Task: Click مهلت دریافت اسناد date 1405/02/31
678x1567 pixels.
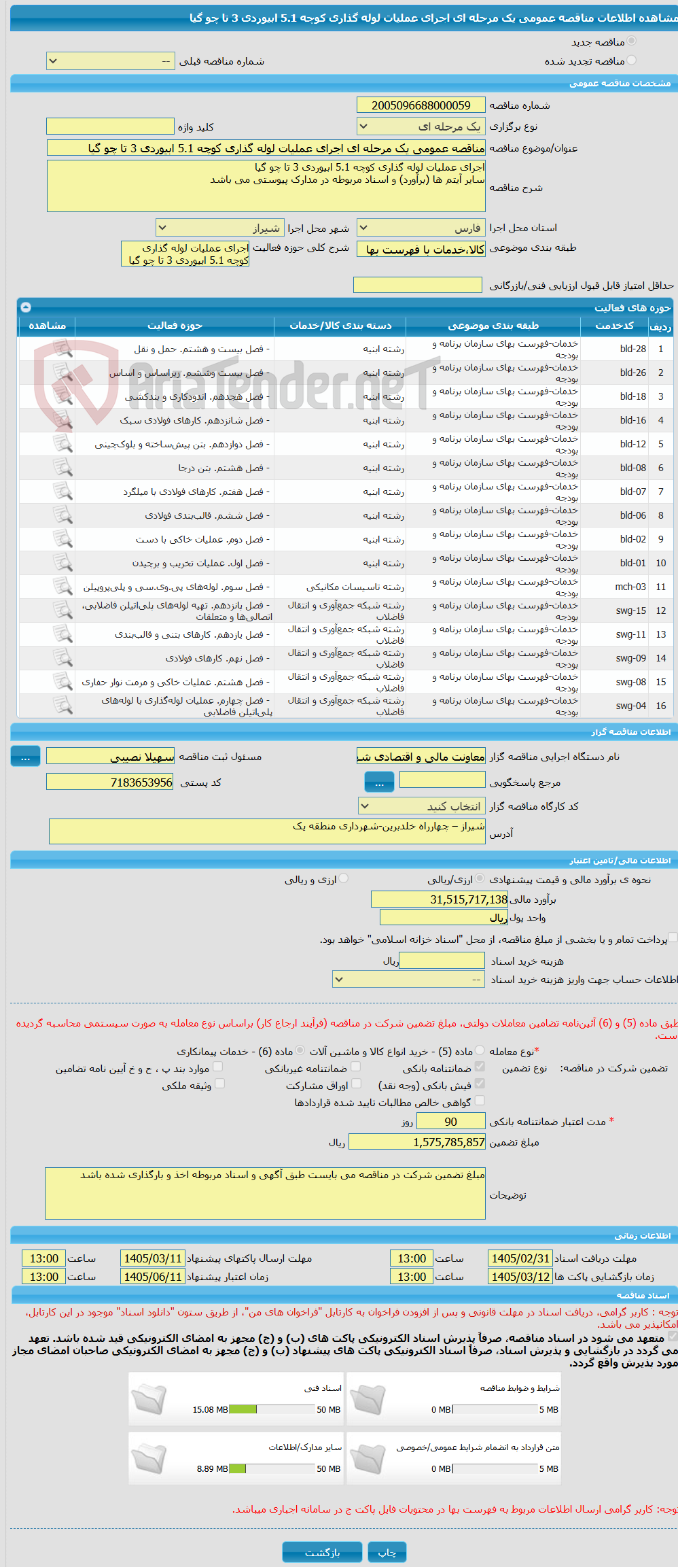Action: (x=520, y=1258)
